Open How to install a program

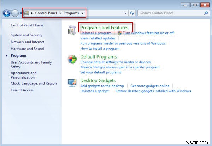(100, 49)
